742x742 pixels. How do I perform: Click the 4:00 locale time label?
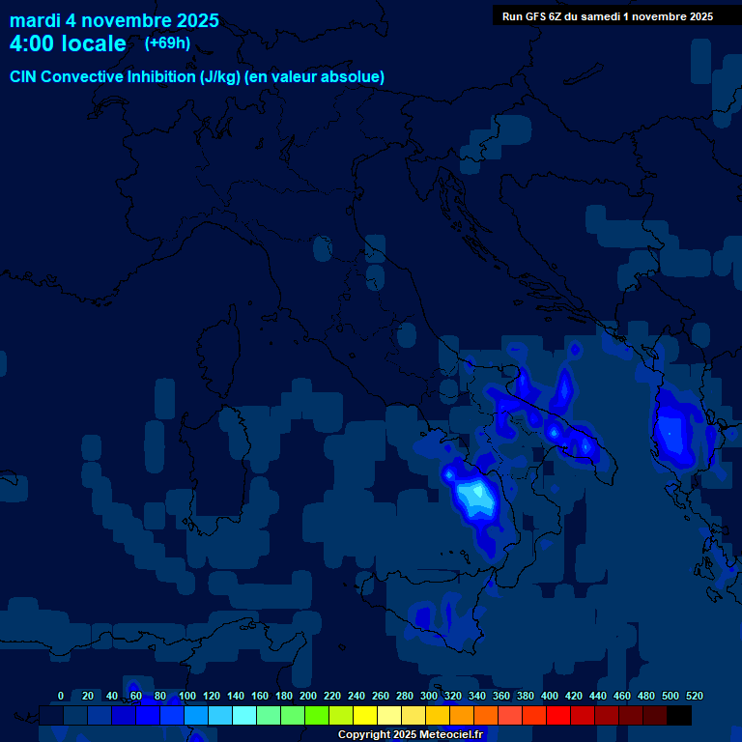pyautogui.click(x=68, y=43)
